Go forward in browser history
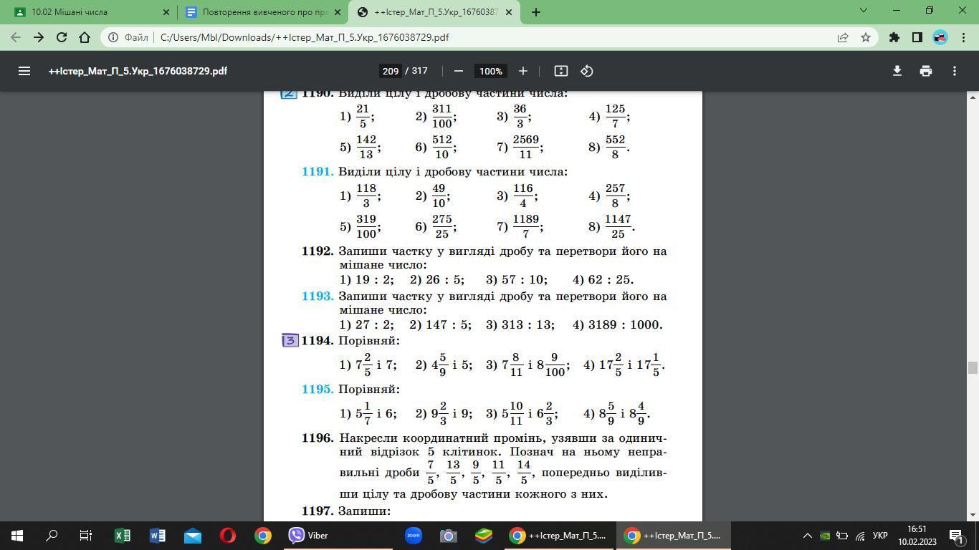 pyautogui.click(x=39, y=37)
